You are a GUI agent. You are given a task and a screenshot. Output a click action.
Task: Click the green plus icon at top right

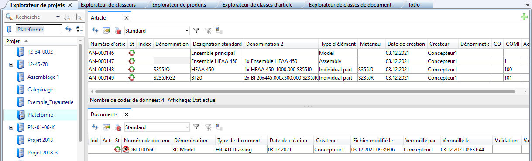[x=524, y=17]
